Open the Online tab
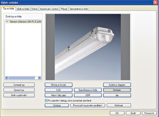This screenshot has height=117, width=159. pyautogui.click(x=34, y=9)
